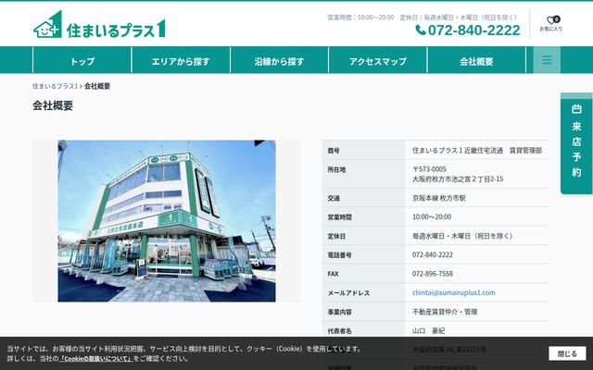Click the representative name 山口 豪紀
The height and width of the screenshot is (370, 593).
pyautogui.click(x=428, y=331)
